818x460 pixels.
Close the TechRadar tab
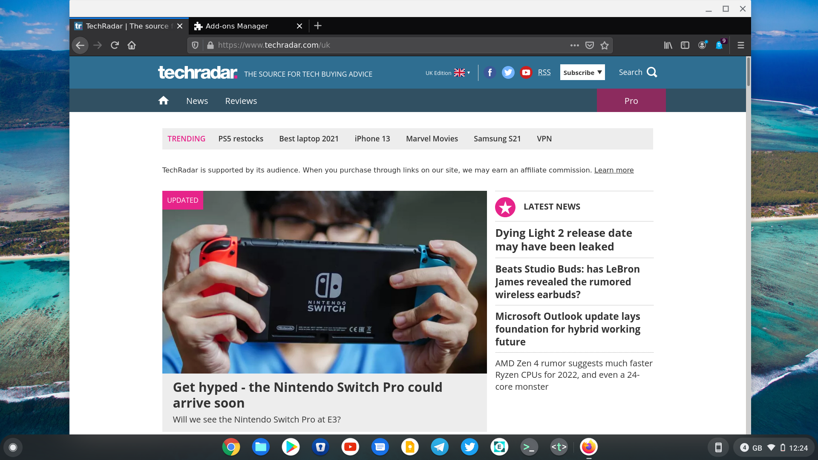click(x=180, y=26)
